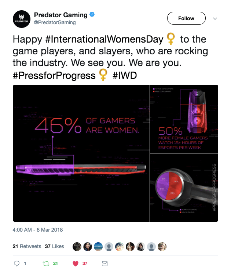Viewport: 231px width, 272px height.
Task: Toggle the red heart like icon
Action: [x=76, y=264]
